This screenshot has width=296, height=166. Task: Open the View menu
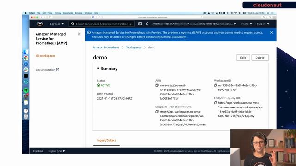50,13
